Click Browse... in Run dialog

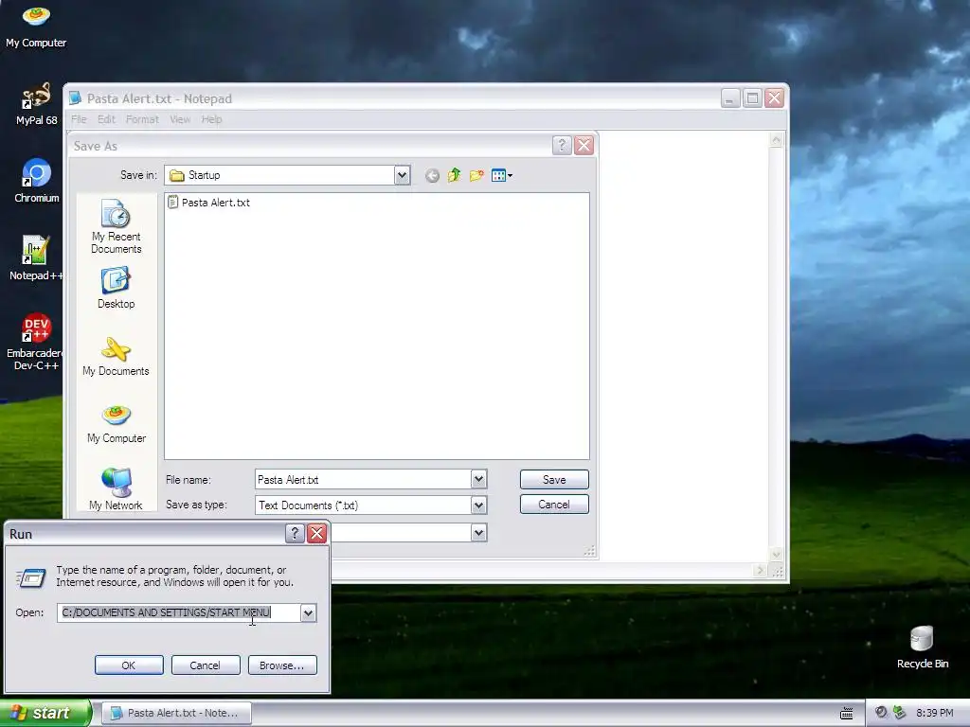(282, 665)
